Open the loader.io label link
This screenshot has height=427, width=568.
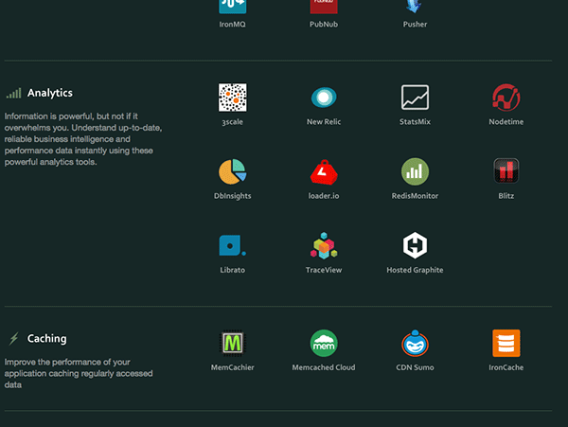(x=324, y=196)
